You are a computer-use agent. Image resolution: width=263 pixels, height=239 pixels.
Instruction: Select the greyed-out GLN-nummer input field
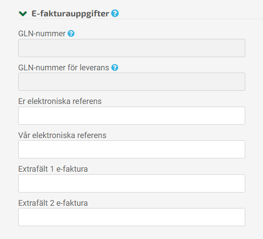(131, 48)
